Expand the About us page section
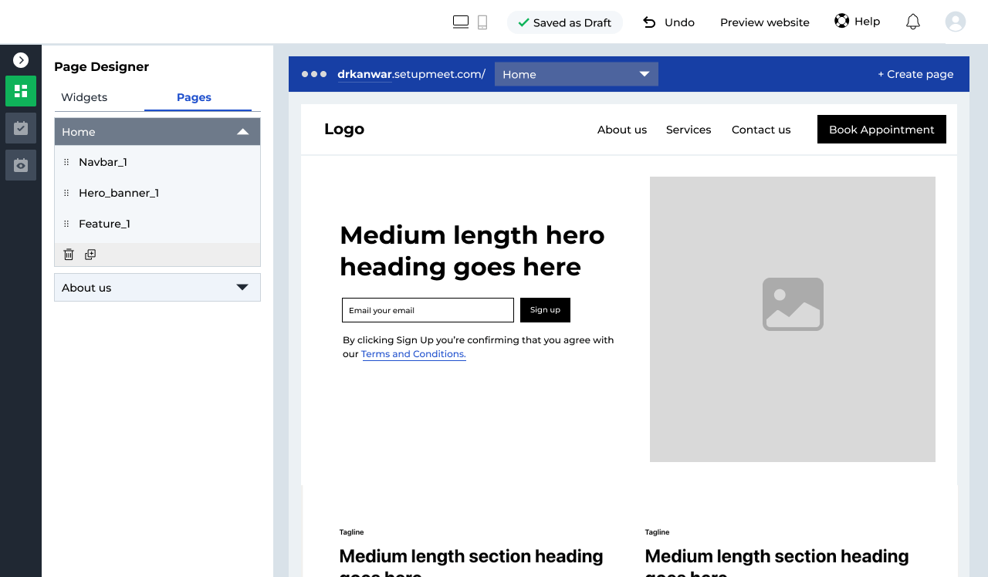The width and height of the screenshot is (988, 577). (x=242, y=288)
